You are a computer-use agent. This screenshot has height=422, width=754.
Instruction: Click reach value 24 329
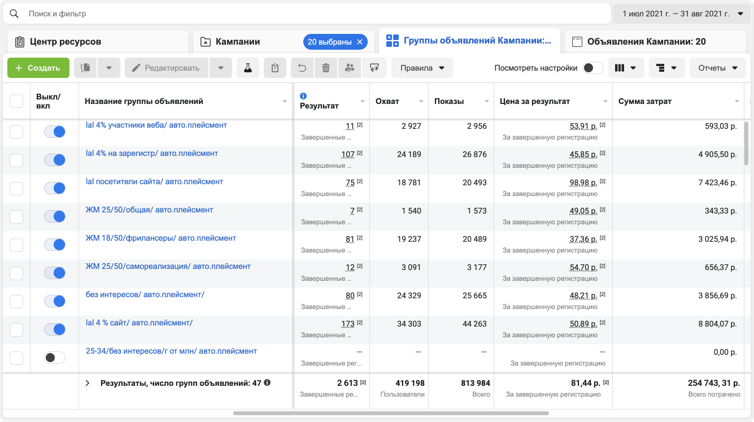[x=409, y=295]
